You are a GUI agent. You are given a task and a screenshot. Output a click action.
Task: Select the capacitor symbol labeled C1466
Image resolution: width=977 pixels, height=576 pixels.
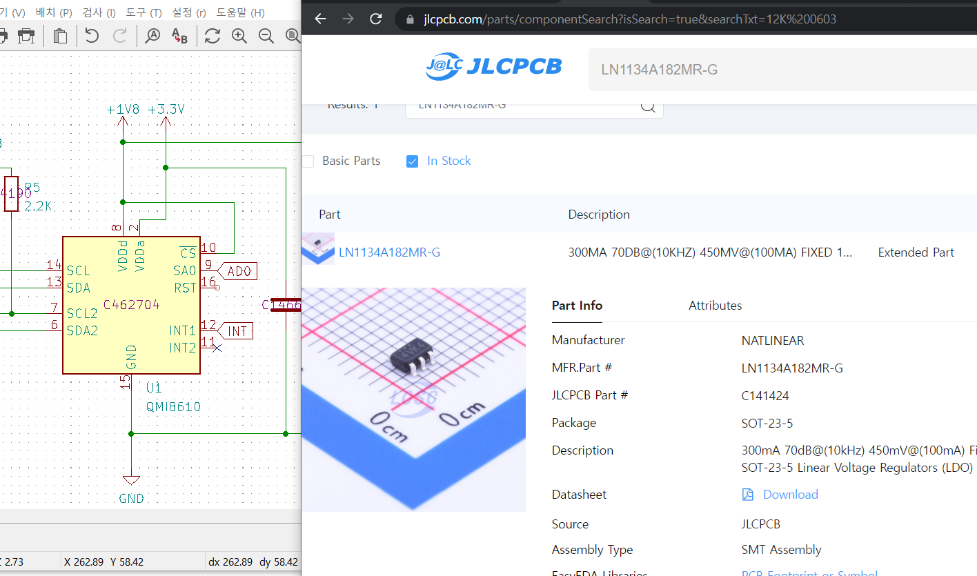[x=285, y=305]
